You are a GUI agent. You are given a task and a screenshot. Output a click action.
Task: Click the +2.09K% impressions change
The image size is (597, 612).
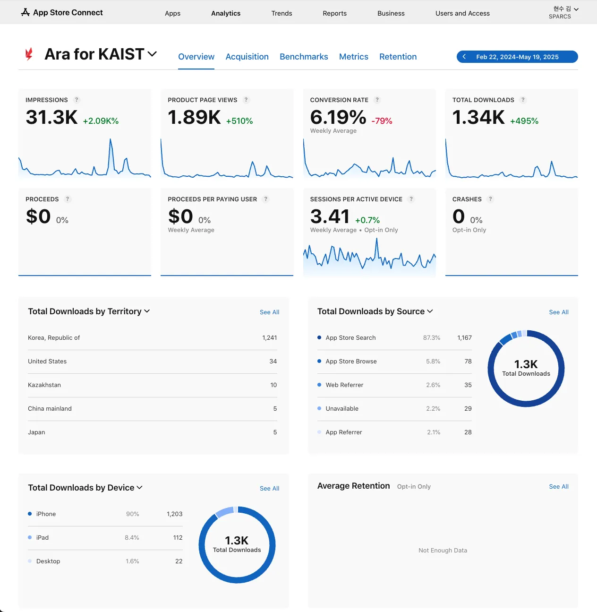point(101,121)
